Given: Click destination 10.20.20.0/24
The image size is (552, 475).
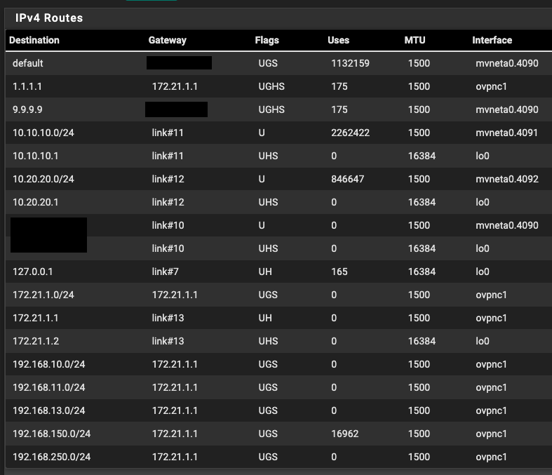Looking at the screenshot, I should click(43, 179).
